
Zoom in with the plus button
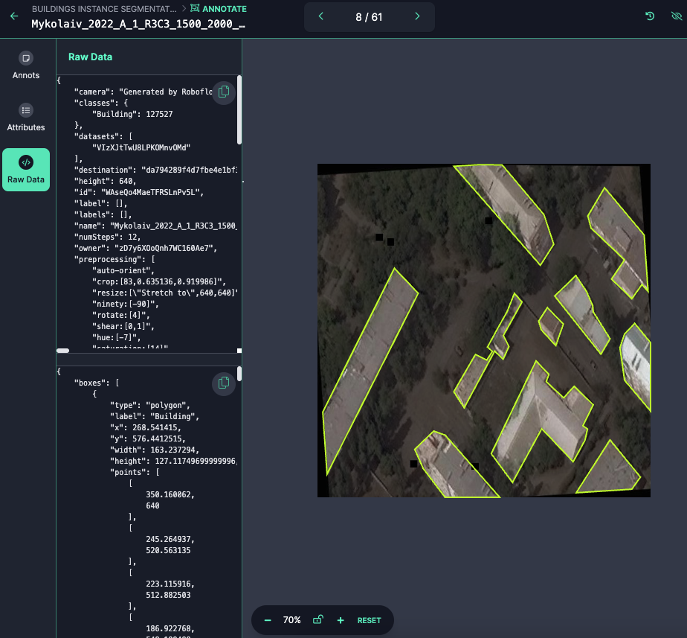pyautogui.click(x=341, y=620)
